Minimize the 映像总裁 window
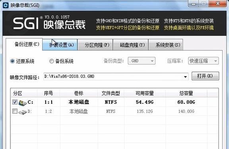 tap(194, 4)
